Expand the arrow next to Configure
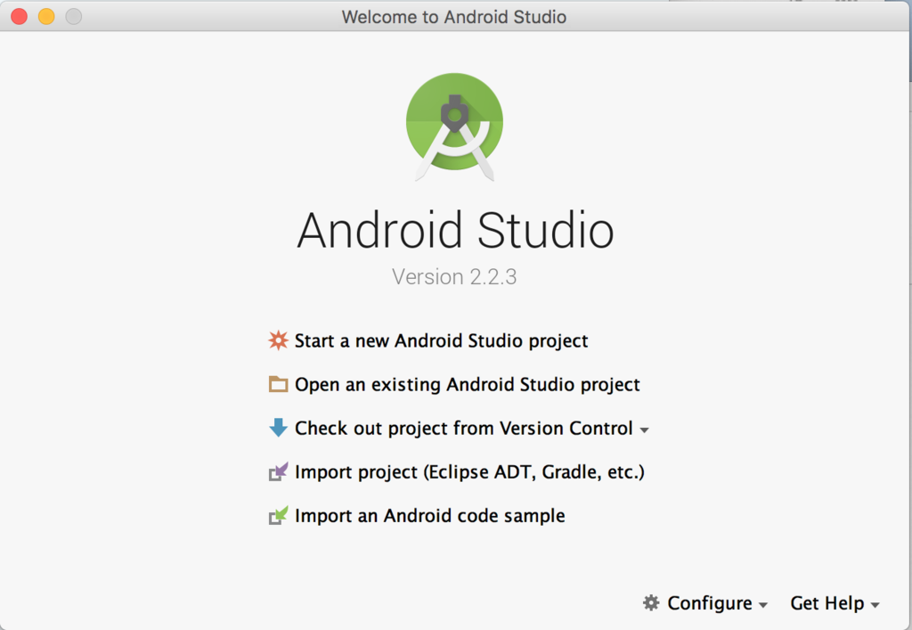This screenshot has height=630, width=912. point(763,606)
